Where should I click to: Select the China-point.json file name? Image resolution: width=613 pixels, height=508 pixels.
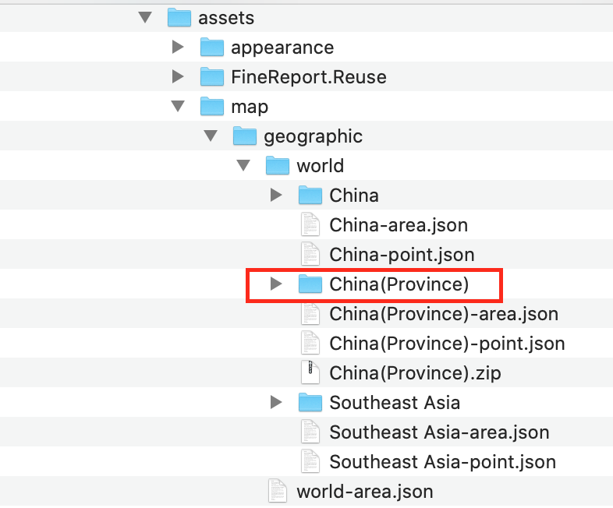(402, 256)
